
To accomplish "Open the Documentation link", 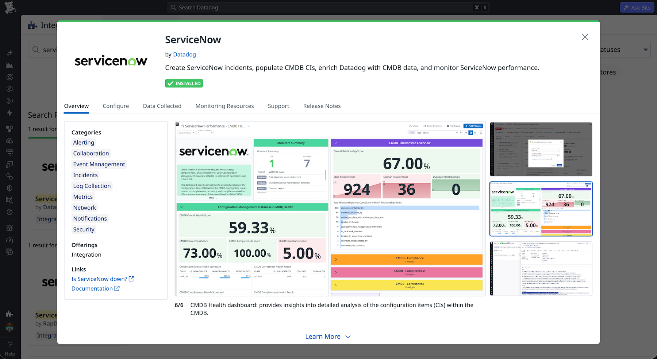I will click(x=95, y=288).
